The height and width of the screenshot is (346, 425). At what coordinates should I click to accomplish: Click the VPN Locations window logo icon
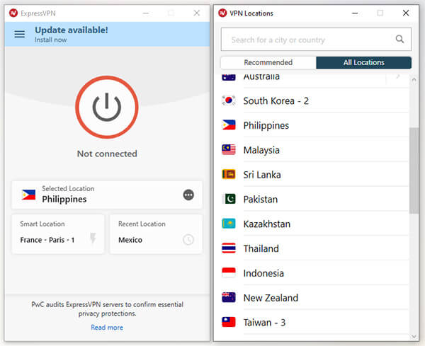(222, 13)
